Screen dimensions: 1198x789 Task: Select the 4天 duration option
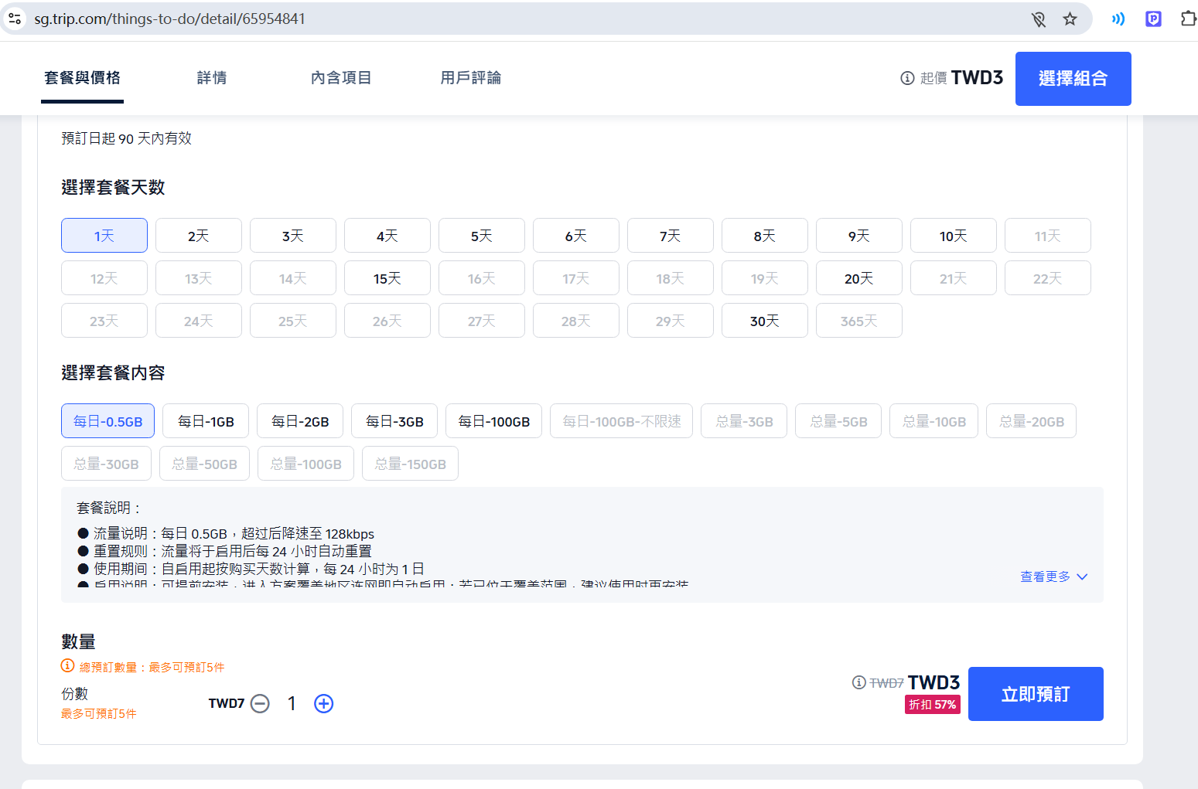[x=387, y=235]
